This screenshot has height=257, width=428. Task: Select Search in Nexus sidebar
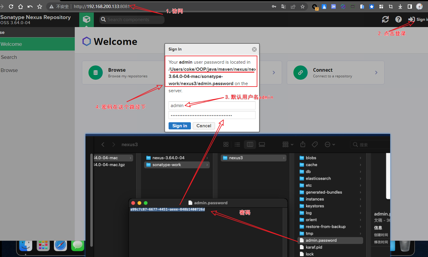pyautogui.click(x=37, y=57)
